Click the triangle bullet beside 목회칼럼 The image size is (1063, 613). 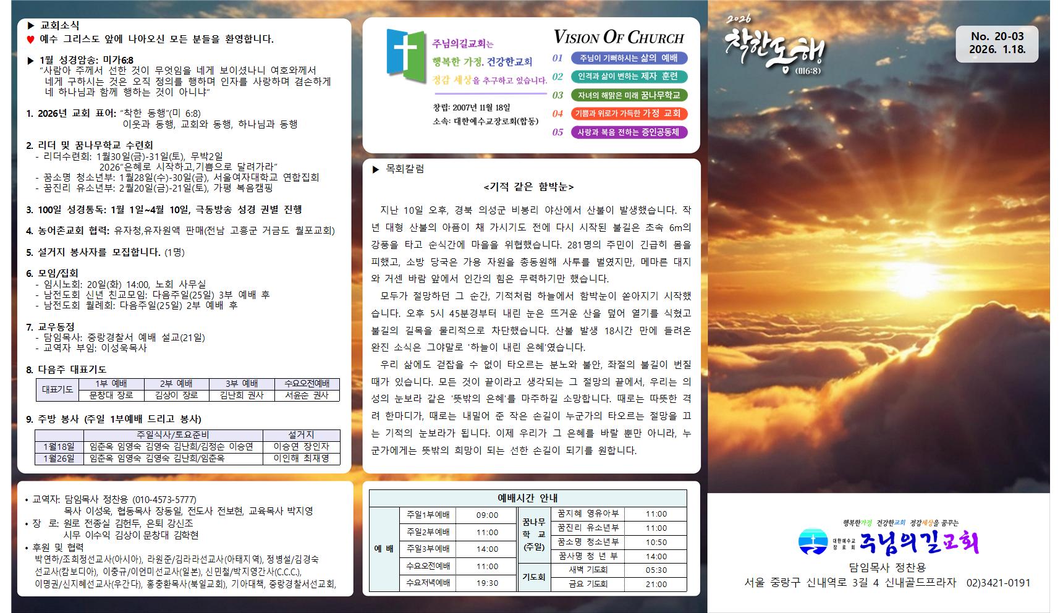point(376,169)
